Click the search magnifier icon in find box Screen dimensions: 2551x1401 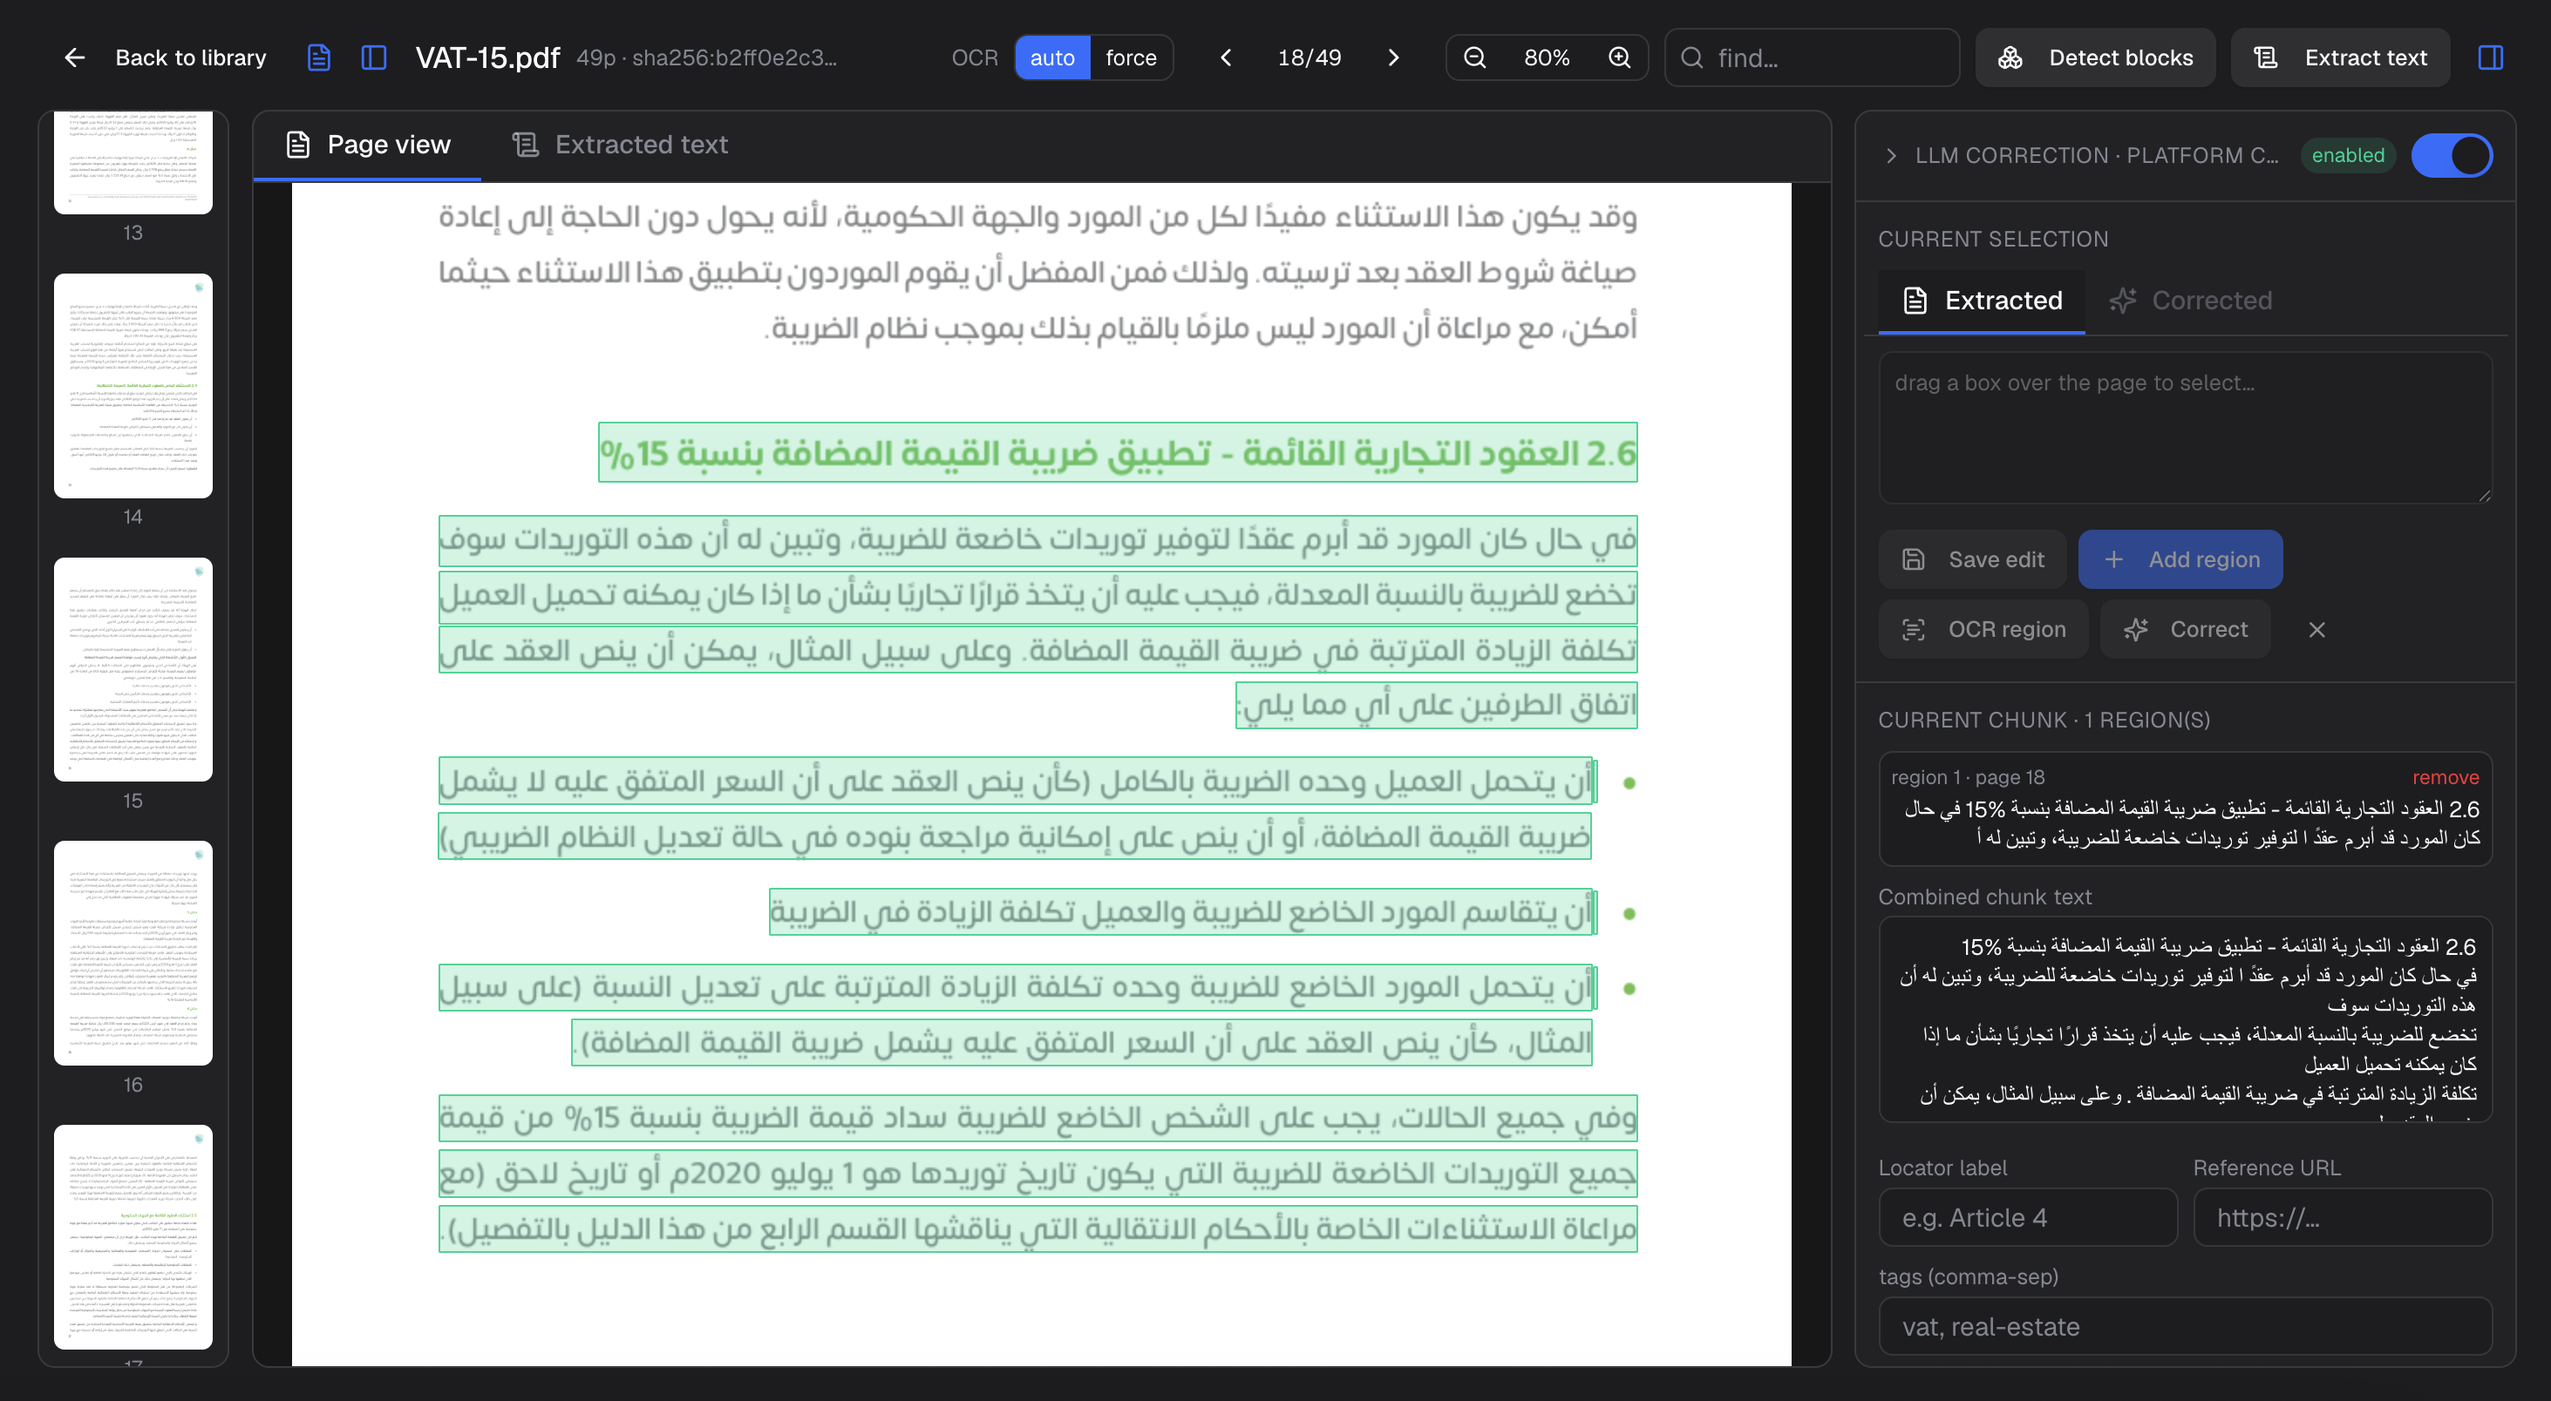coord(1692,58)
